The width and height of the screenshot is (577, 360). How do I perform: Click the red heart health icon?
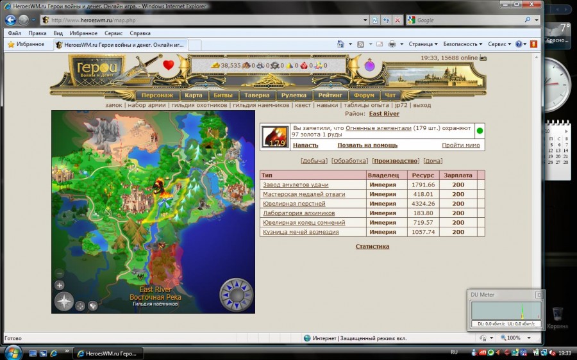tap(169, 65)
